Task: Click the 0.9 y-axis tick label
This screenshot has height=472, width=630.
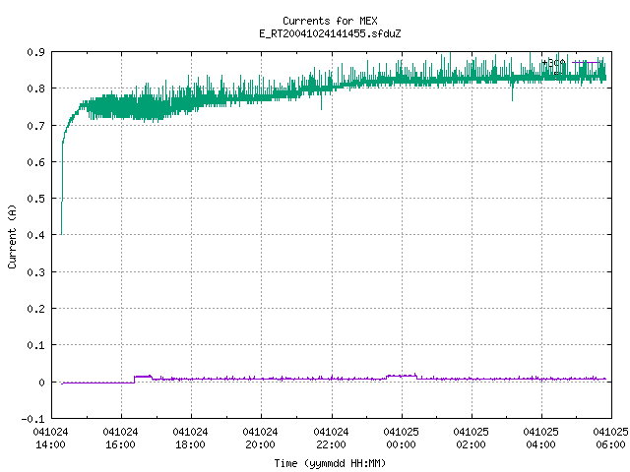Action: click(x=35, y=52)
